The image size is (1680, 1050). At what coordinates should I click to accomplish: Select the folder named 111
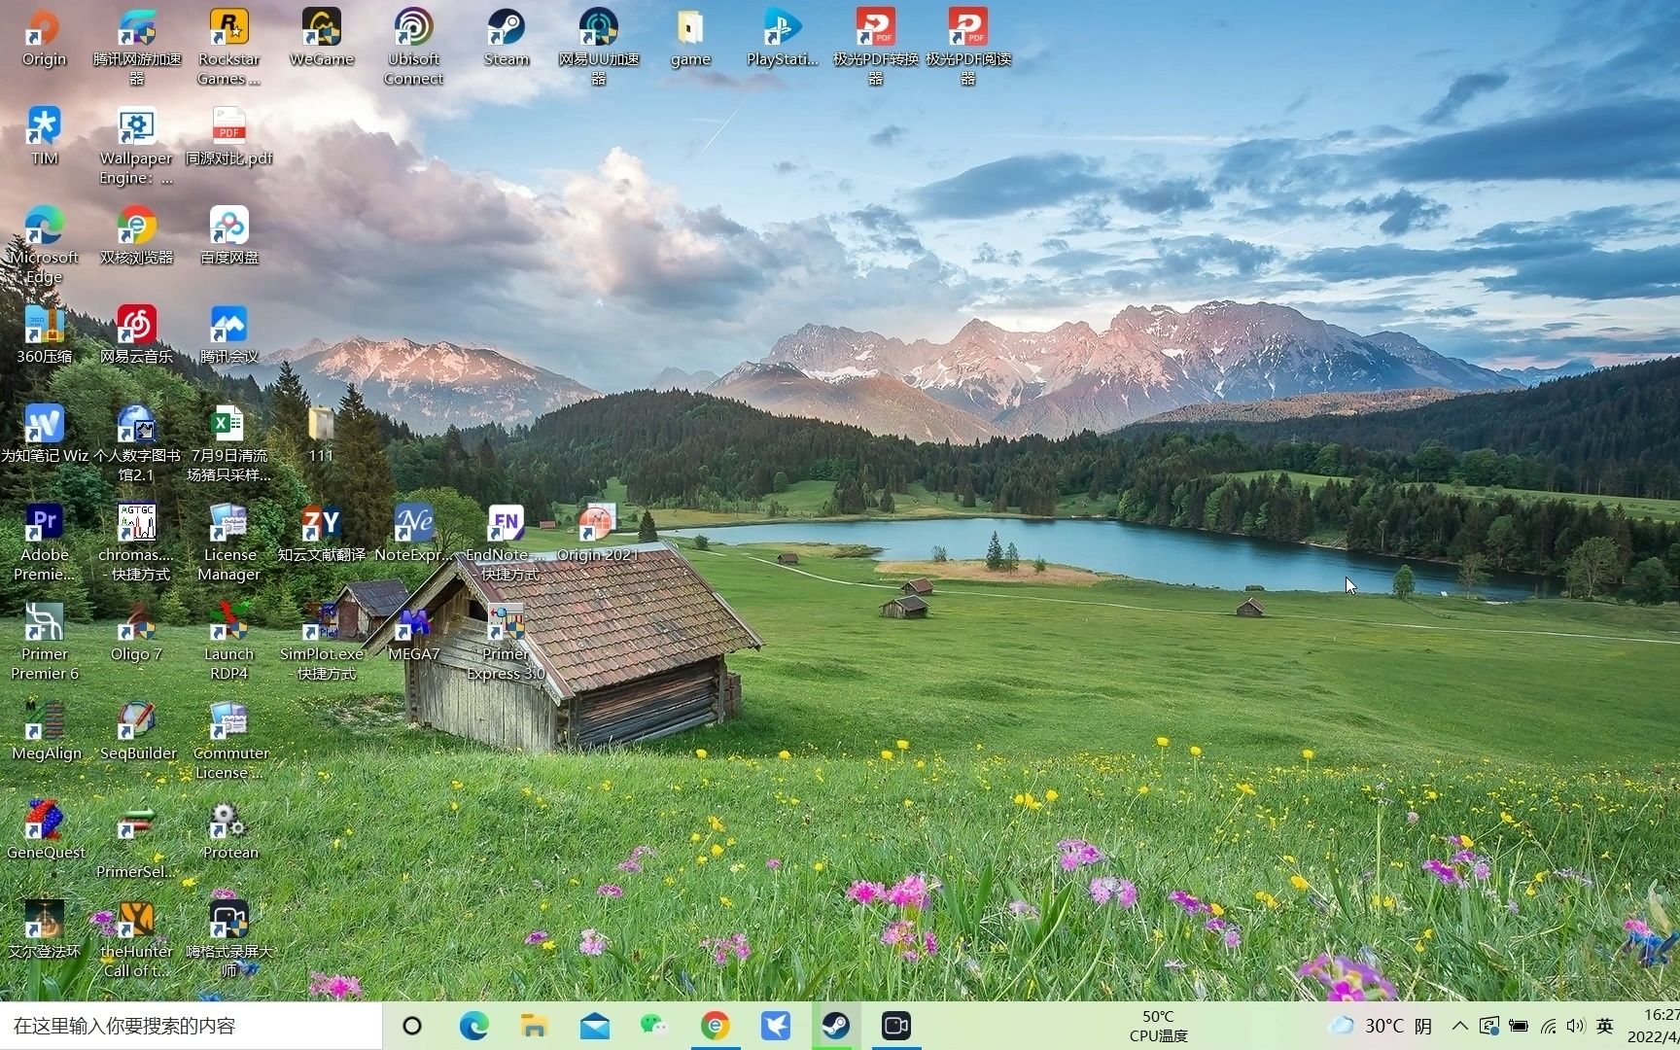pyautogui.click(x=321, y=434)
